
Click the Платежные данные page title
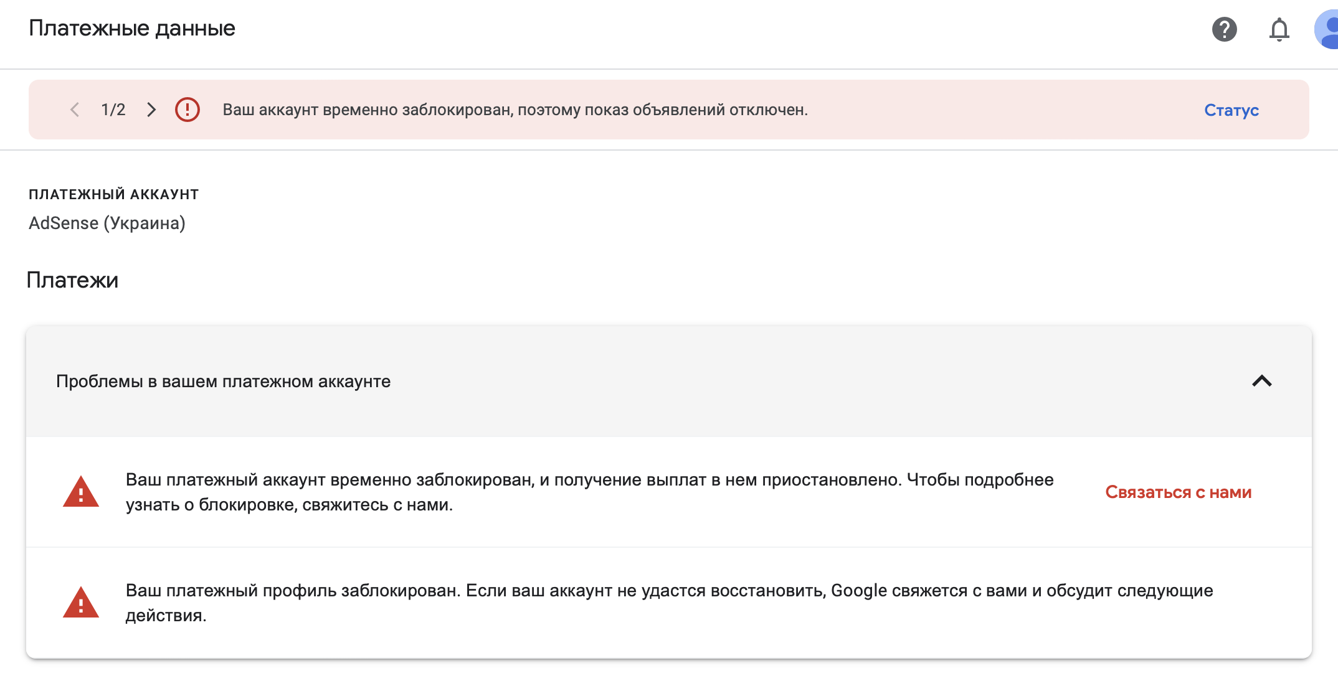click(132, 29)
